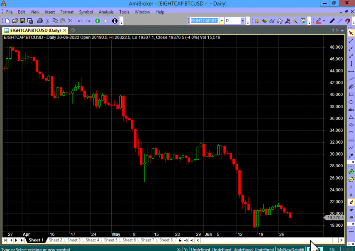The width and height of the screenshot is (355, 251).
Task: Select the EIGHTCAP:BTCUSD (Daily) chart tab
Action: (x=35, y=31)
